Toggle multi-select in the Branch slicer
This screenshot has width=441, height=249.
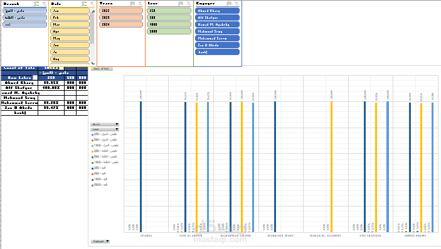[36, 4]
